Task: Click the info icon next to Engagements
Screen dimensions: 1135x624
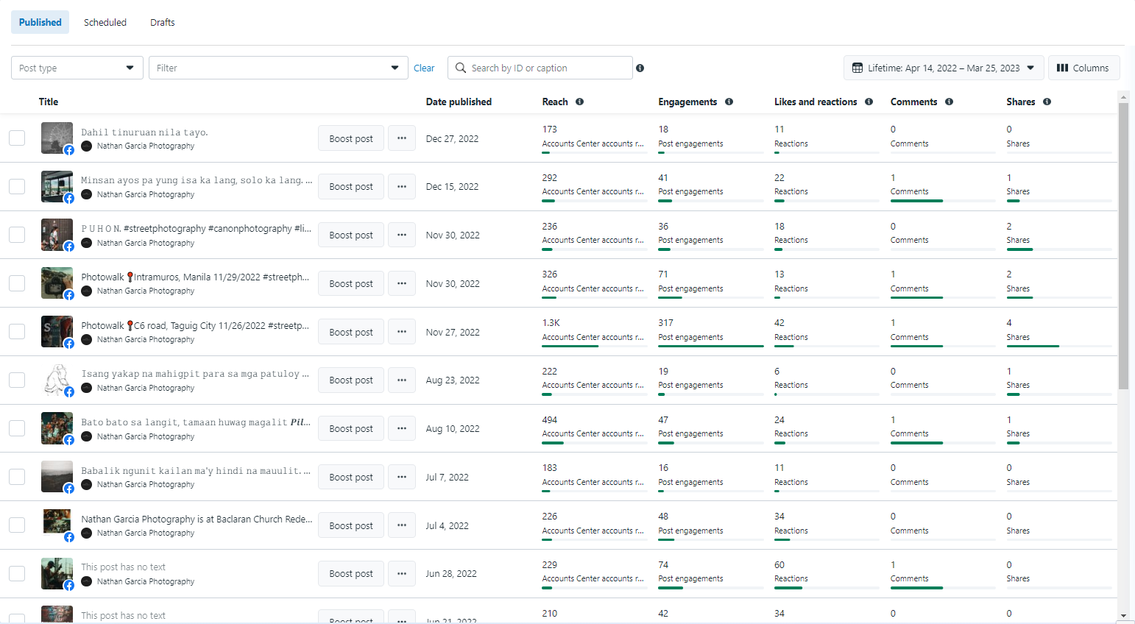Action: (x=729, y=102)
